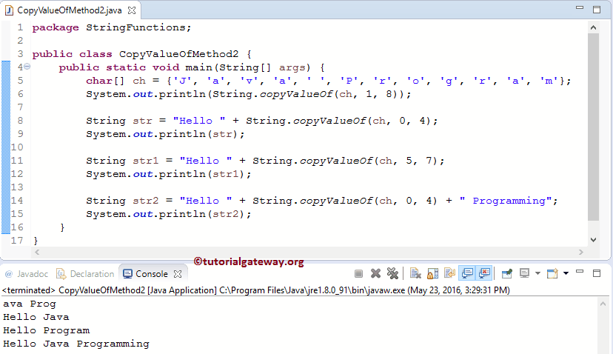
Task: Click 'println(str1)' on line 12
Action: pos(201,174)
